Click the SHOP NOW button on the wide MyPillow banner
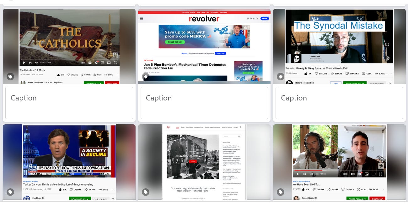Image resolution: width=408 pixels, height=205 pixels. 174,42
